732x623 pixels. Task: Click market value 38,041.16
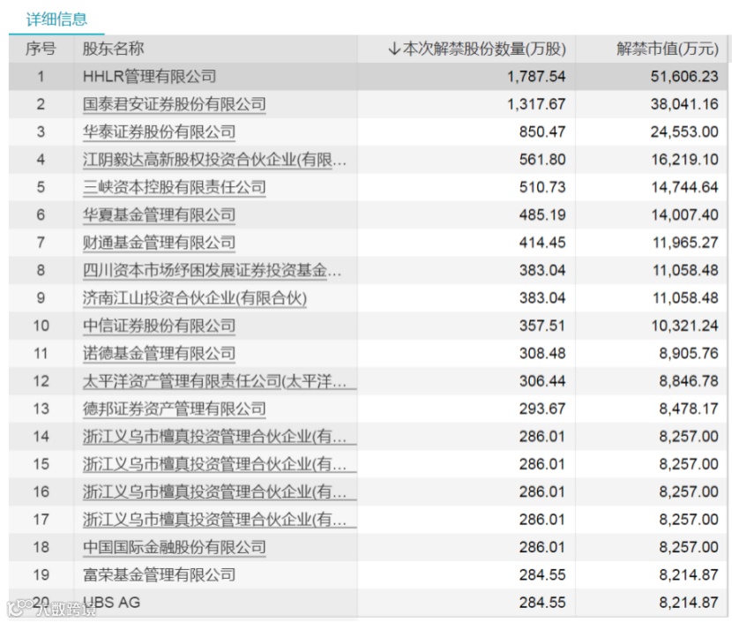tap(684, 104)
